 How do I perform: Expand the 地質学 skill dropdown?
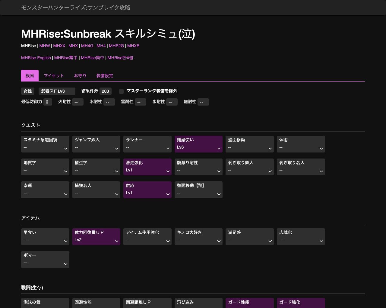(x=45, y=167)
